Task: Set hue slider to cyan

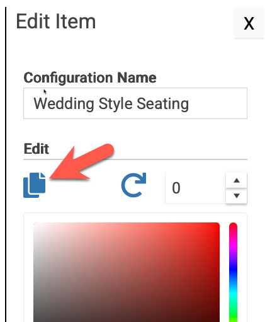Action: pyautogui.click(x=233, y=295)
